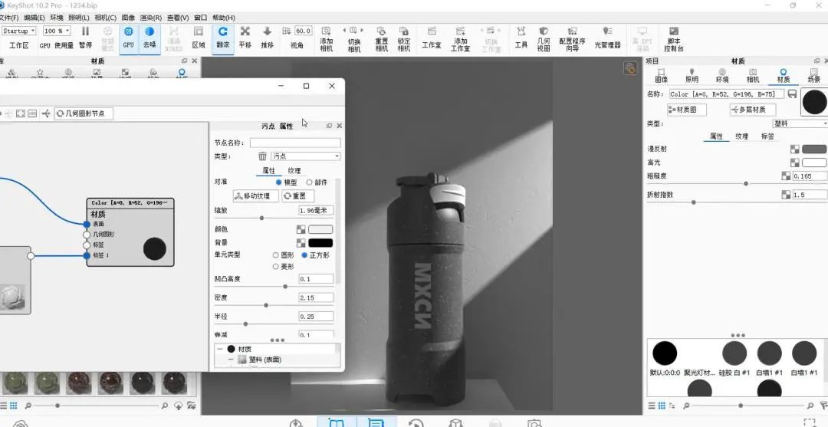Open the 场景 tab in project panel
Viewport: 828px width, 427px height.
click(x=813, y=75)
